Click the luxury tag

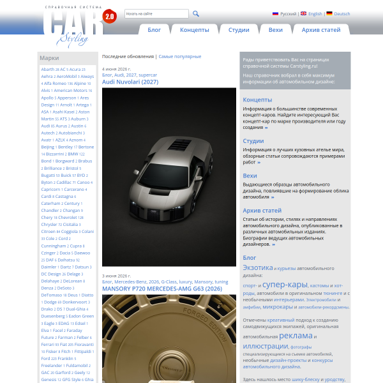(x=185, y=282)
